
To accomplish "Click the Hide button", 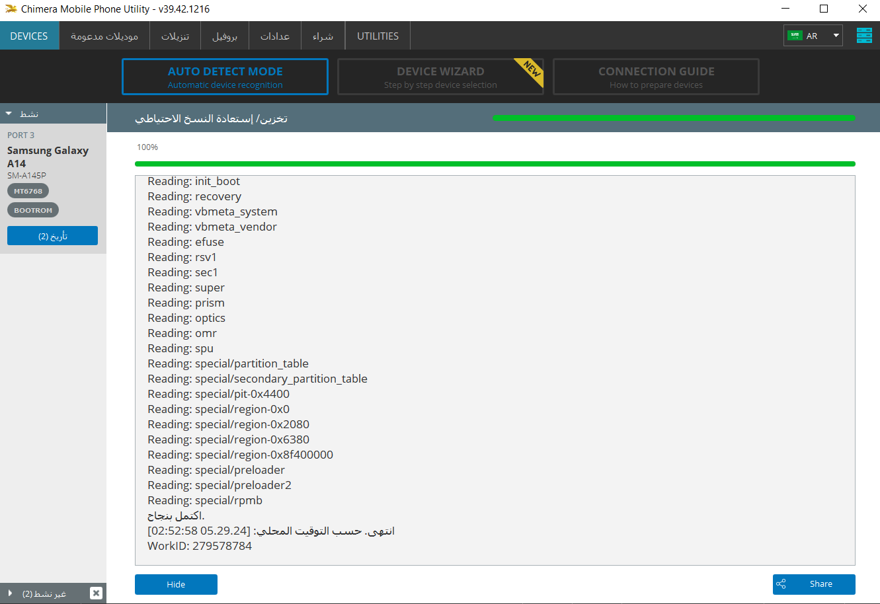I will click(176, 584).
